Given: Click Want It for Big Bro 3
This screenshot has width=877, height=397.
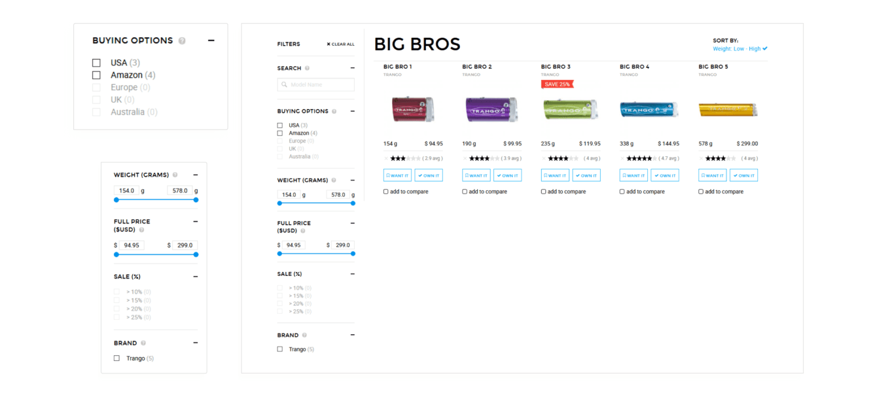Looking at the screenshot, I should click(x=555, y=175).
